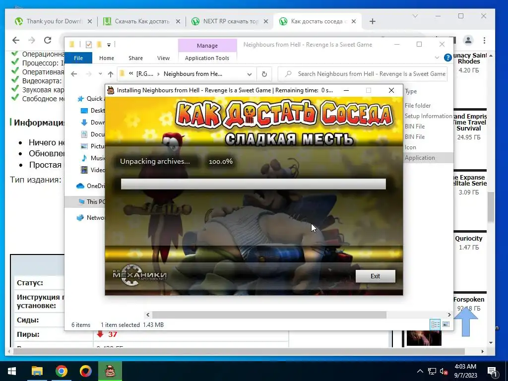Screen dimensions: 508x381
Task: Open Downloads in navigation pane
Action: (x=93, y=123)
